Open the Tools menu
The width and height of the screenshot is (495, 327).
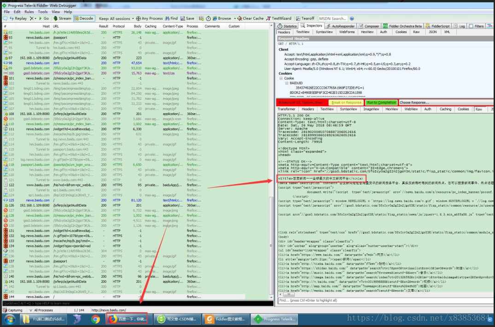pos(43,12)
